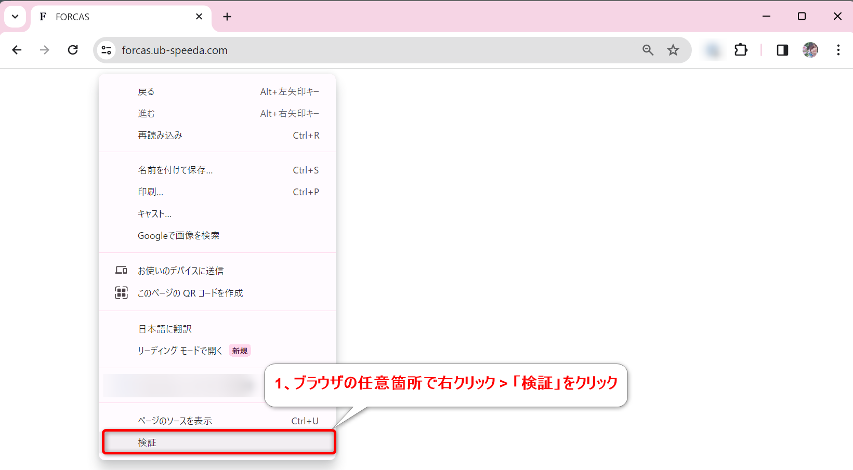The width and height of the screenshot is (853, 470).
Task: Click the zoom magnifier icon in address bar
Action: pos(648,50)
